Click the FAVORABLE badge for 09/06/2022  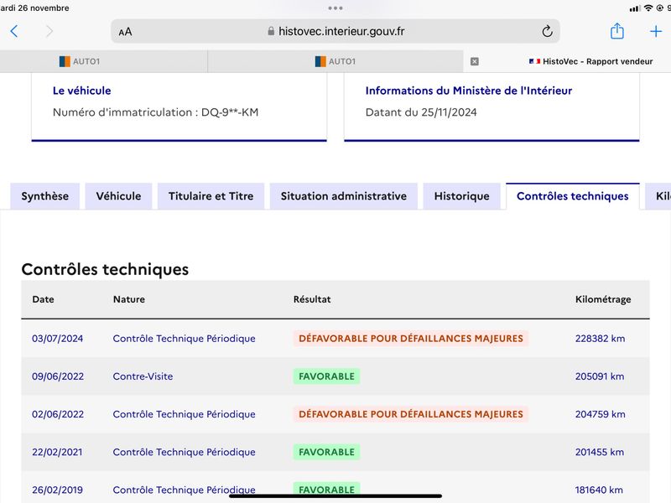[326, 376]
